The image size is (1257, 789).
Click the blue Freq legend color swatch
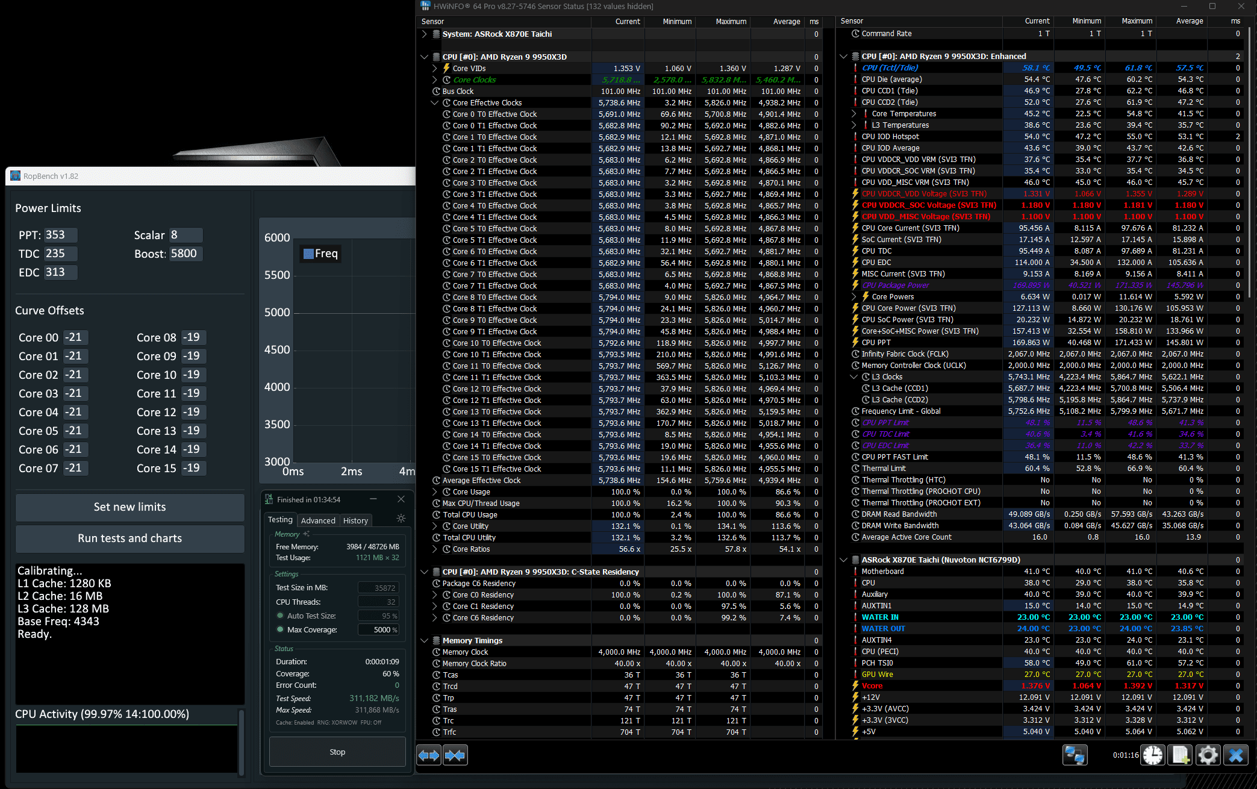pos(308,254)
